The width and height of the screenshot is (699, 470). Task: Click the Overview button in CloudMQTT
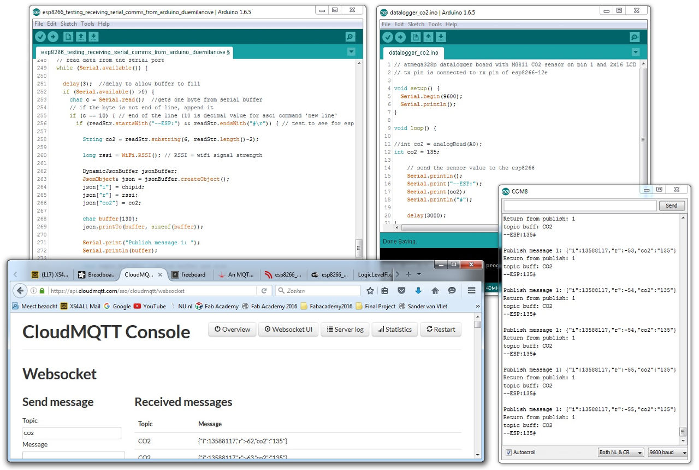[232, 330]
